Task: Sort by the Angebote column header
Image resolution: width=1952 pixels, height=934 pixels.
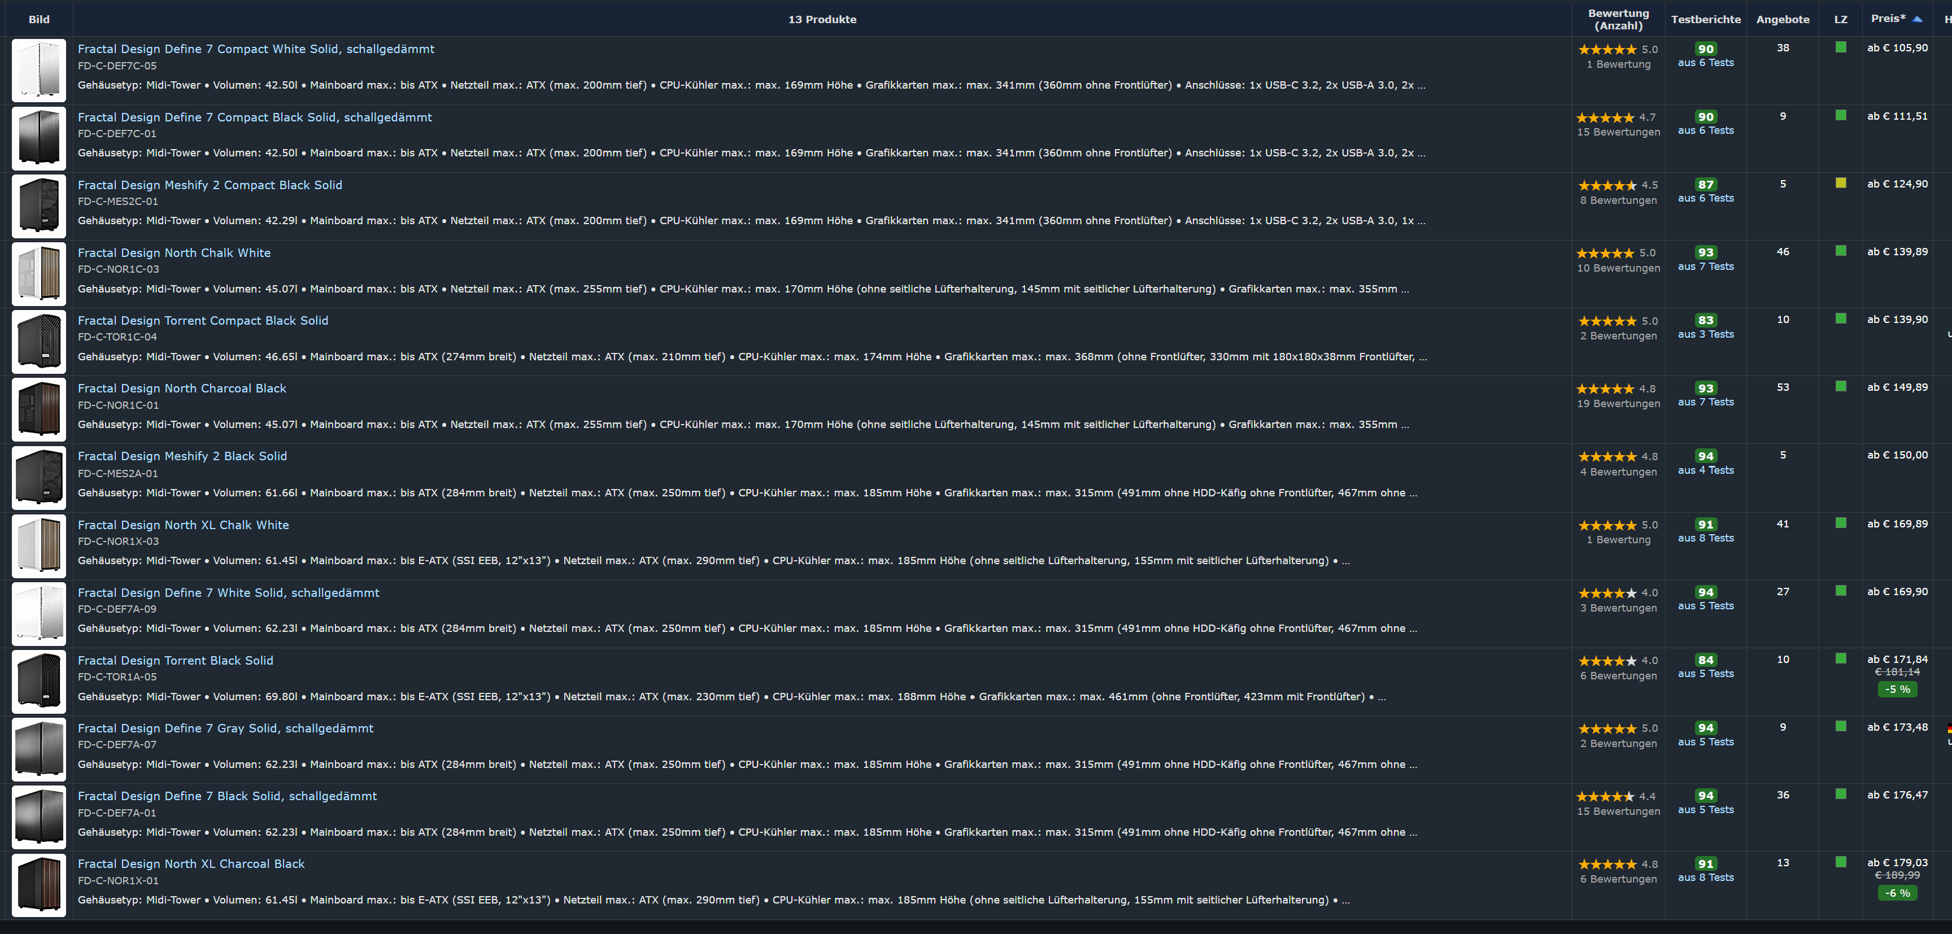Action: [1782, 20]
